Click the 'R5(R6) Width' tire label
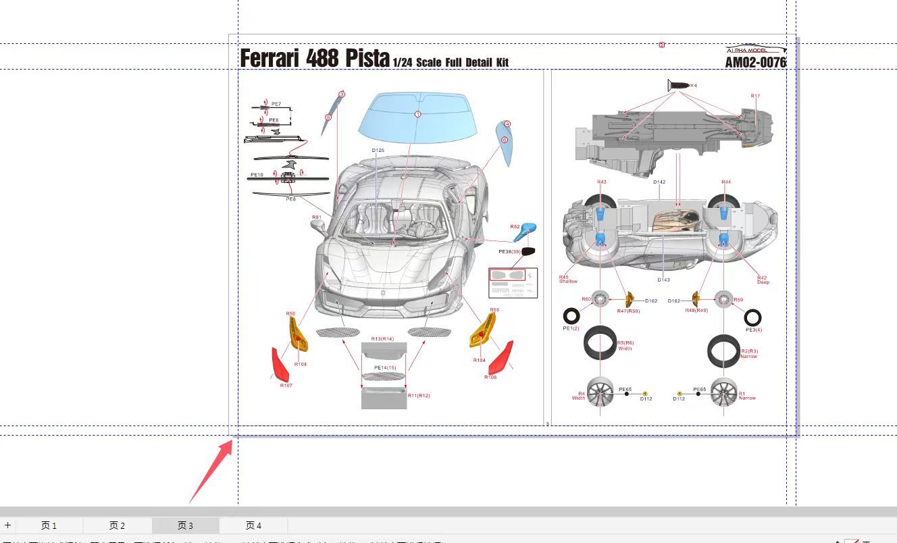The width and height of the screenshot is (897, 543). tap(625, 345)
